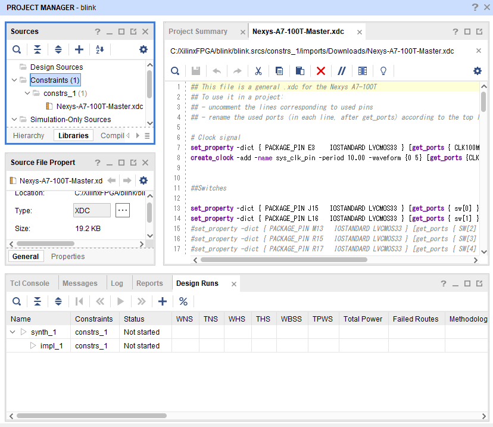Viewport: 493px width, 427px height.
Task: Switch to the Tcl Console tab
Action: pyautogui.click(x=29, y=283)
